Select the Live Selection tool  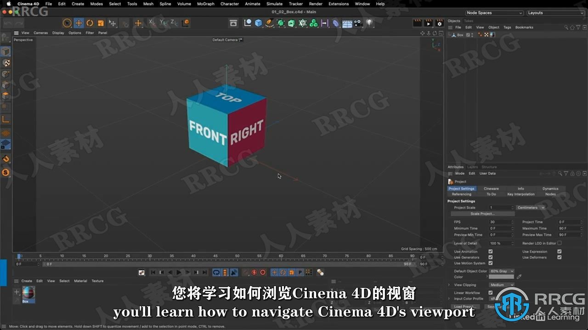(x=67, y=23)
